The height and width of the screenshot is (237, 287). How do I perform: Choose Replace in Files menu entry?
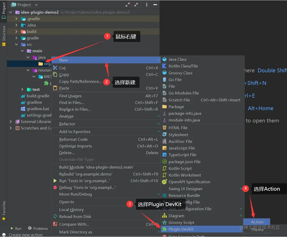[106, 109]
